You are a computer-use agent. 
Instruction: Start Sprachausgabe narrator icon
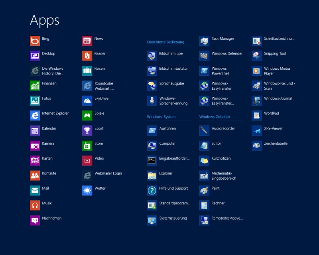[152, 86]
